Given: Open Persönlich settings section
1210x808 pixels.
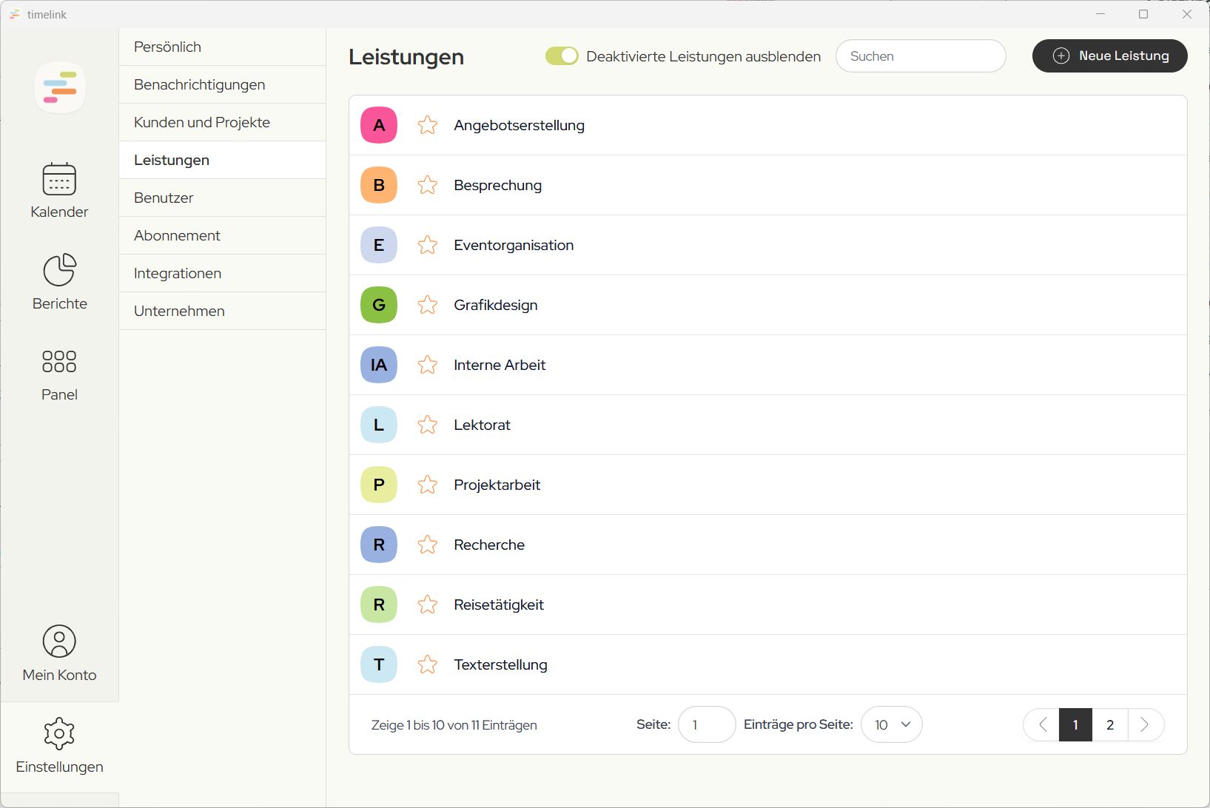Looking at the screenshot, I should [222, 47].
